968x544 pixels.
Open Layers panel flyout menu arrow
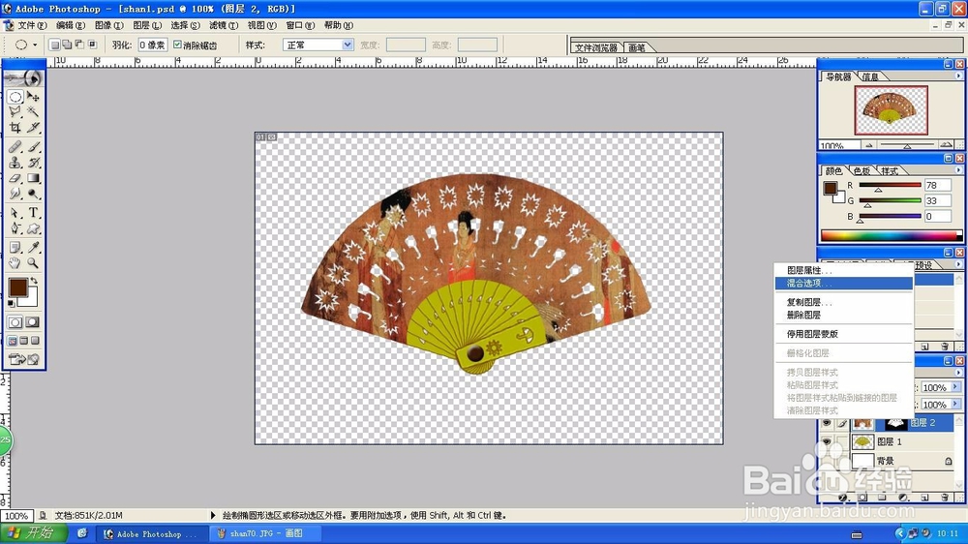pyautogui.click(x=958, y=373)
